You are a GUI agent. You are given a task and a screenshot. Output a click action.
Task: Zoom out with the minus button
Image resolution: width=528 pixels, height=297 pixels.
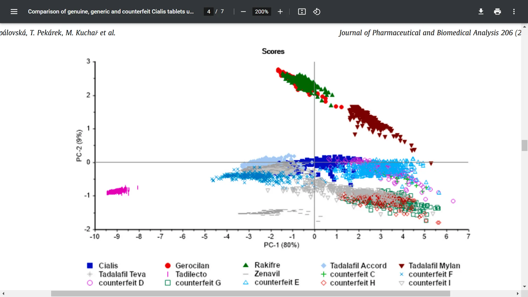(243, 12)
